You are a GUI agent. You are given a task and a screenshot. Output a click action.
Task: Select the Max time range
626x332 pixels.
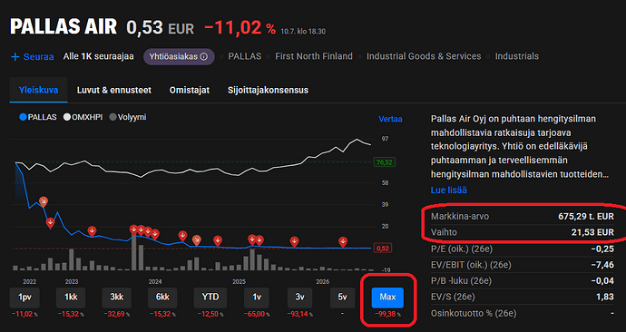tap(387, 298)
